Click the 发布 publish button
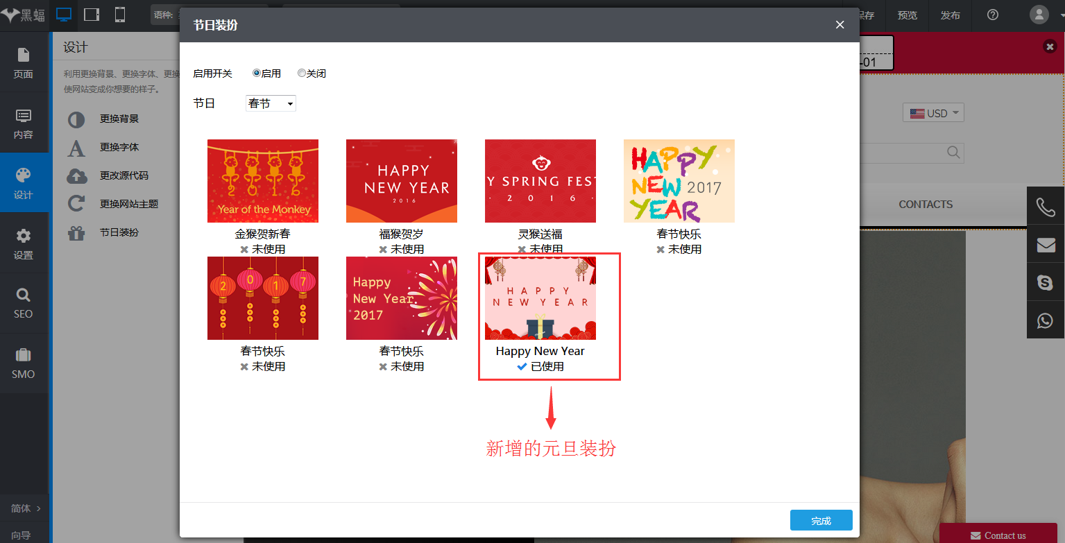1065x543 pixels. 950,15
